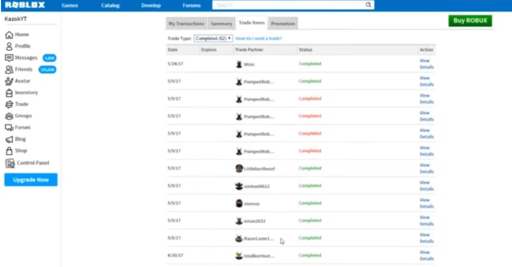Click the avatar of the 4/30/17 trade partner
512x267 pixels.
(x=239, y=256)
